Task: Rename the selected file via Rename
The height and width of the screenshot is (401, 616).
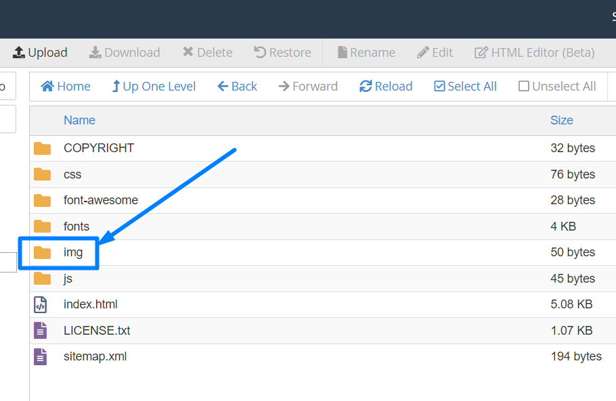Action: (x=366, y=53)
